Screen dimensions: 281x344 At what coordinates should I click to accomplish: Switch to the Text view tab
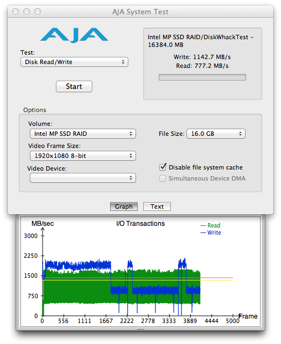pos(157,207)
